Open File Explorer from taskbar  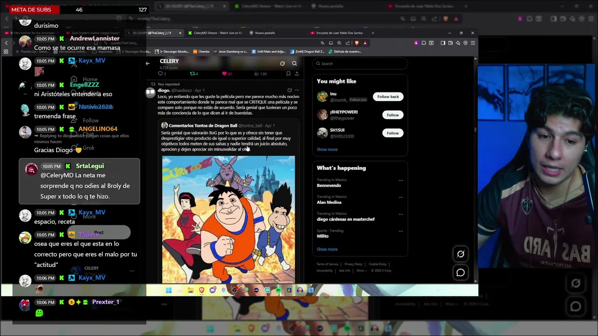pyautogui.click(x=191, y=290)
